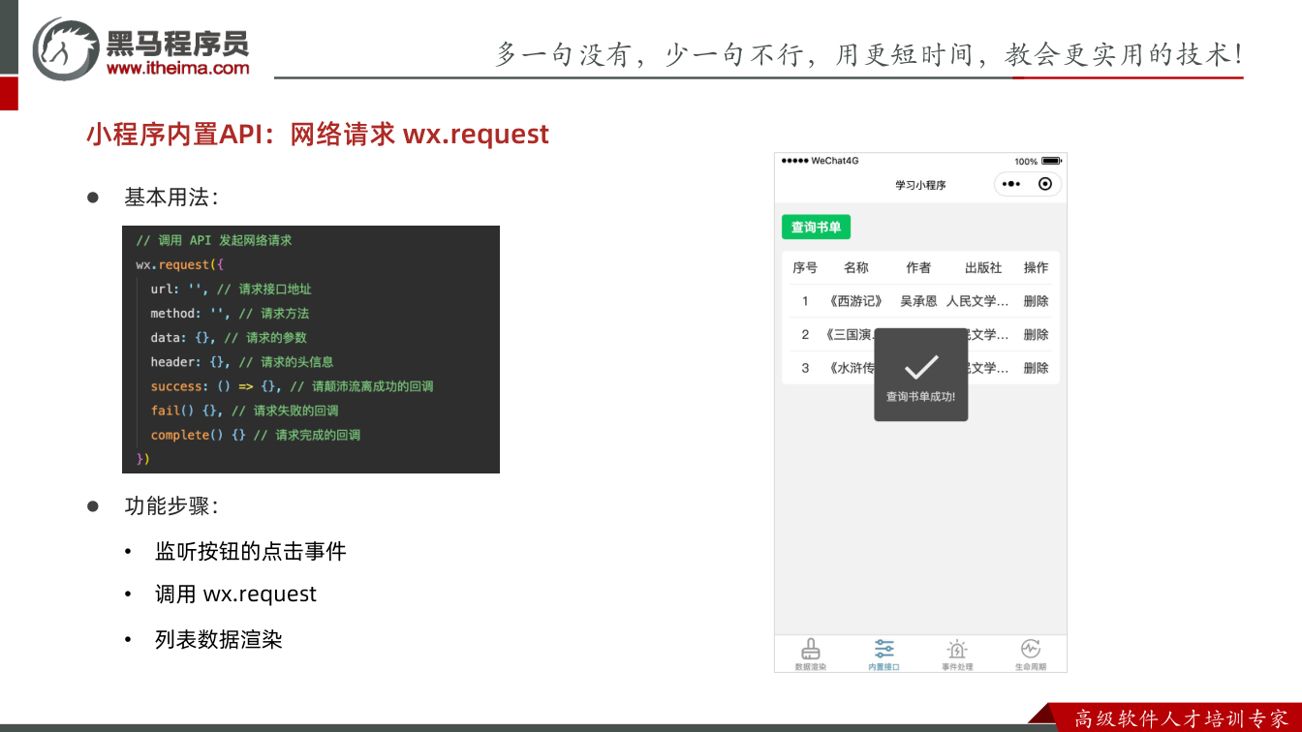Click 删除 in row 2
The height and width of the screenshot is (732, 1302).
coord(1036,334)
